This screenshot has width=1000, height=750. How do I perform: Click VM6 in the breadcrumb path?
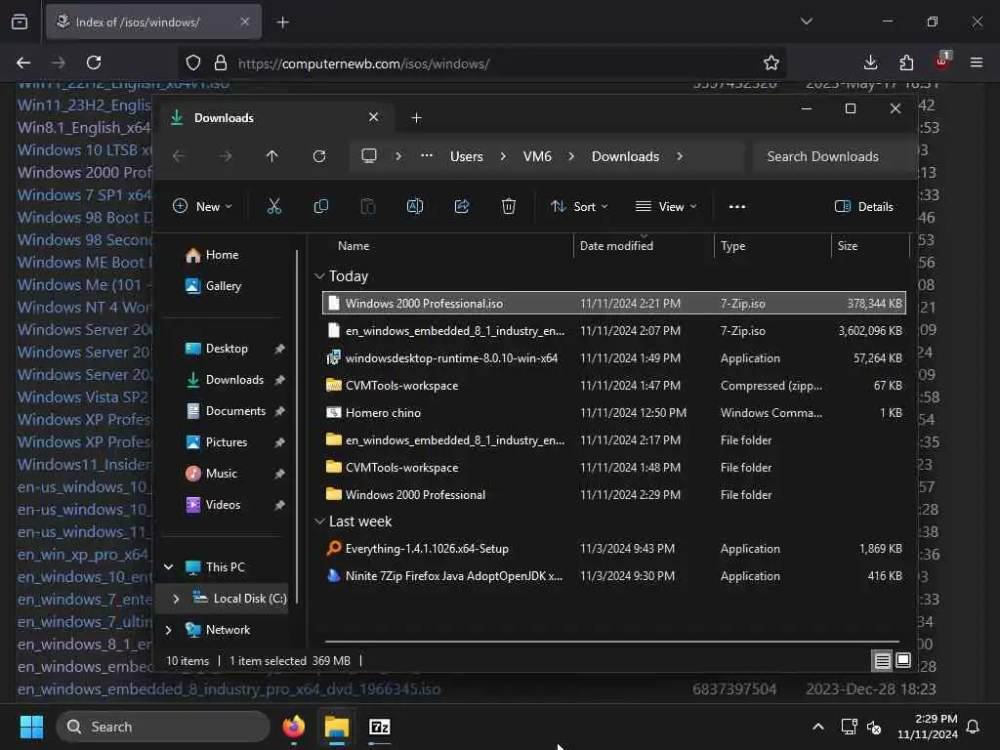point(537,156)
